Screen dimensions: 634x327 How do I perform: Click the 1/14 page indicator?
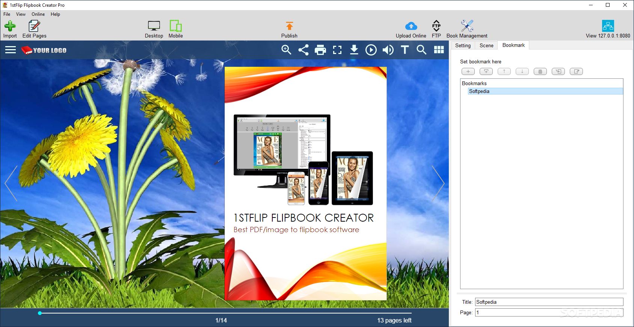(221, 320)
